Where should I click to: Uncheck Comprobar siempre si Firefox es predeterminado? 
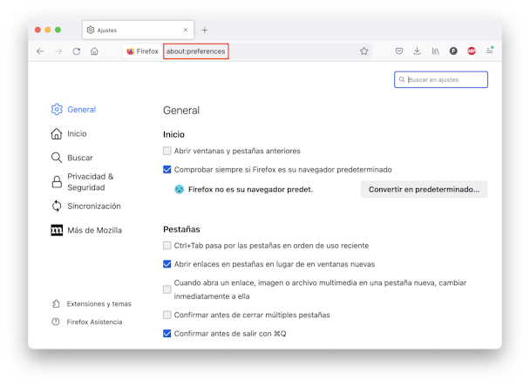point(167,169)
